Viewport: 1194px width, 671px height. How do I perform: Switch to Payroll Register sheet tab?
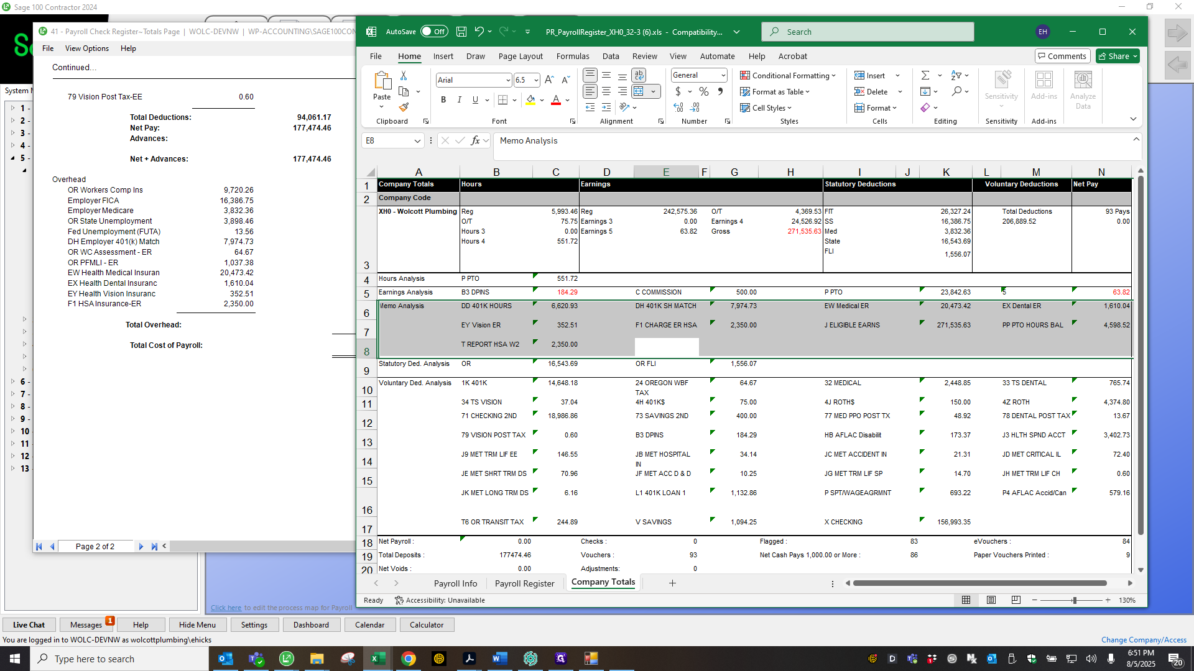pyautogui.click(x=524, y=583)
